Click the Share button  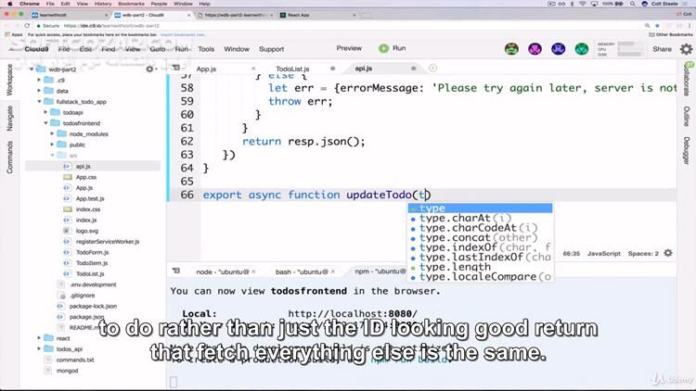pos(661,49)
